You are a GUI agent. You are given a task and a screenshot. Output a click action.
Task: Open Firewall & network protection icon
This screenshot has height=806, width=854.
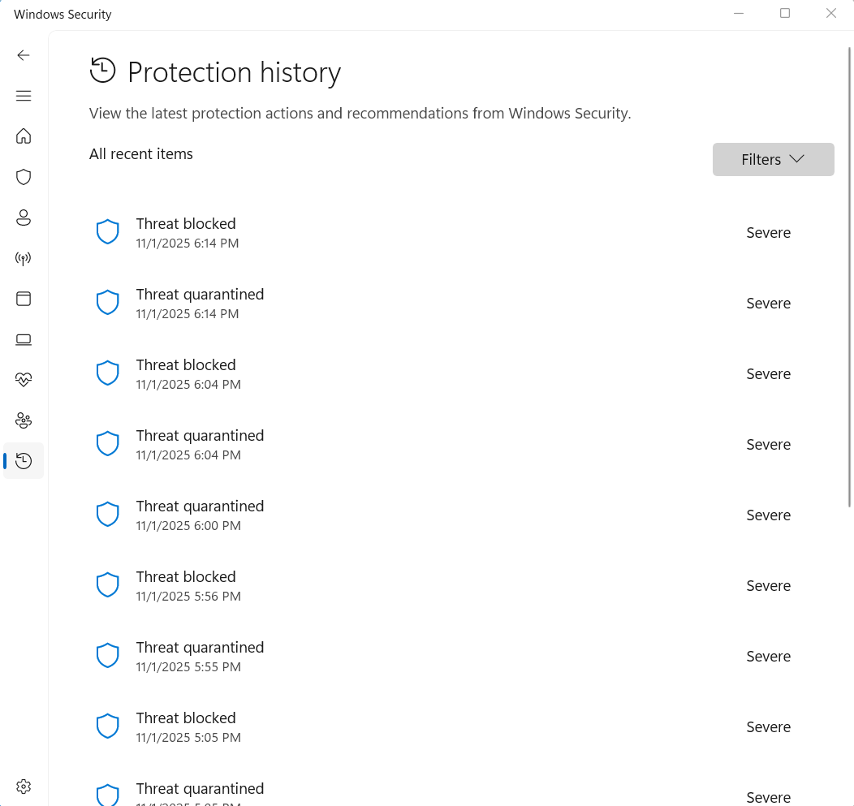point(24,259)
